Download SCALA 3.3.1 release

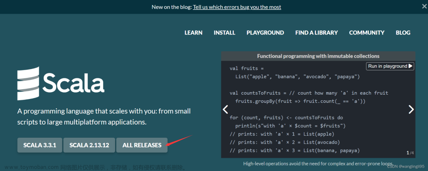(40, 145)
